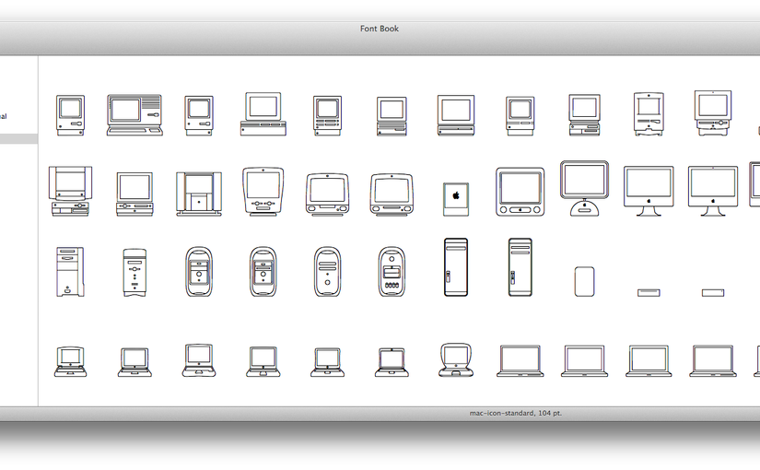Select the iMac G4 glyph with dome base
The height and width of the screenshot is (470, 760).
coord(584,188)
